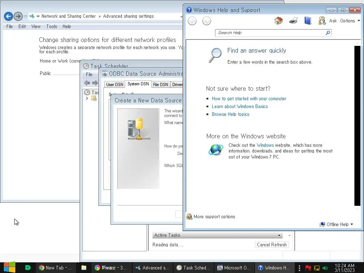Click Help and Support back button

tap(192, 21)
